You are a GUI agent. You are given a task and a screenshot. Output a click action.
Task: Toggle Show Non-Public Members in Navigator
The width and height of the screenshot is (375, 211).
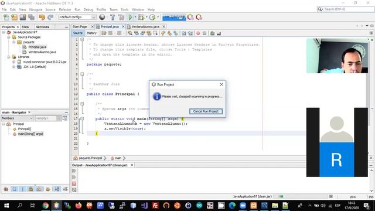point(31,189)
